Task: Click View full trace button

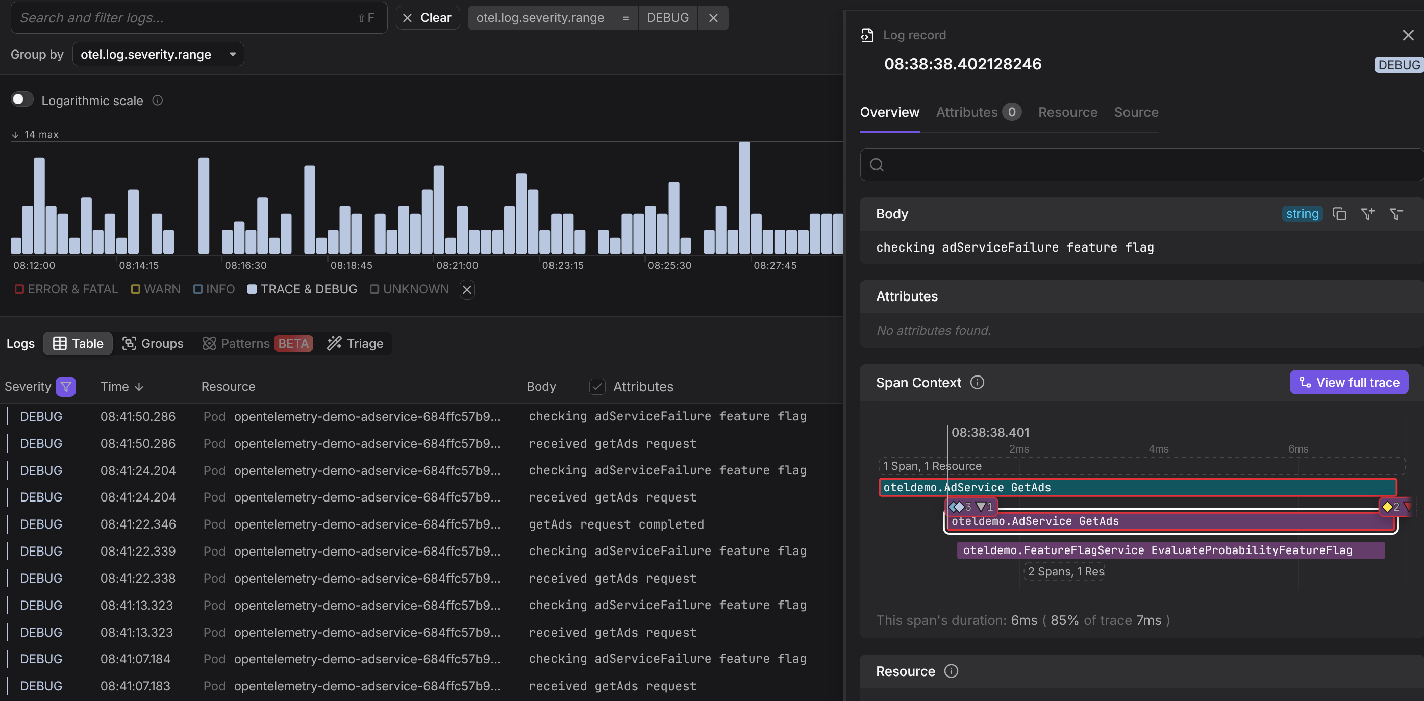Action: [1348, 382]
